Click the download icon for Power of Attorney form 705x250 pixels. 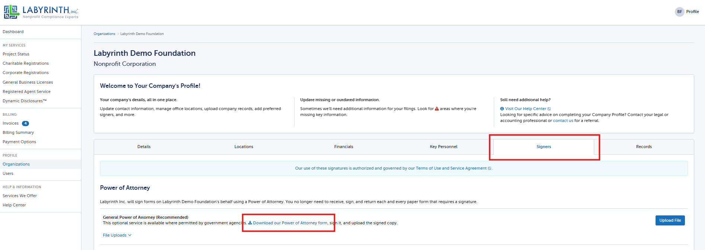[250, 223]
